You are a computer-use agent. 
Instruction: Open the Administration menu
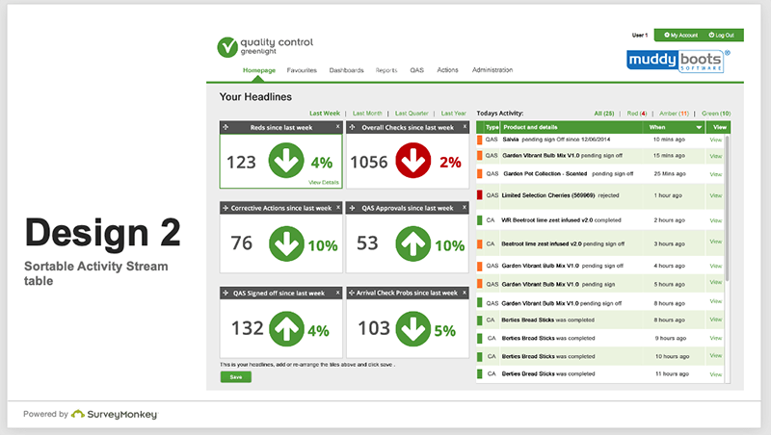pyautogui.click(x=492, y=70)
